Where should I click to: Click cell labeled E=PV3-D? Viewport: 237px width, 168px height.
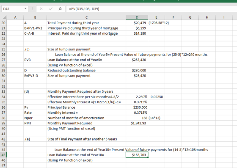coord(35,76)
